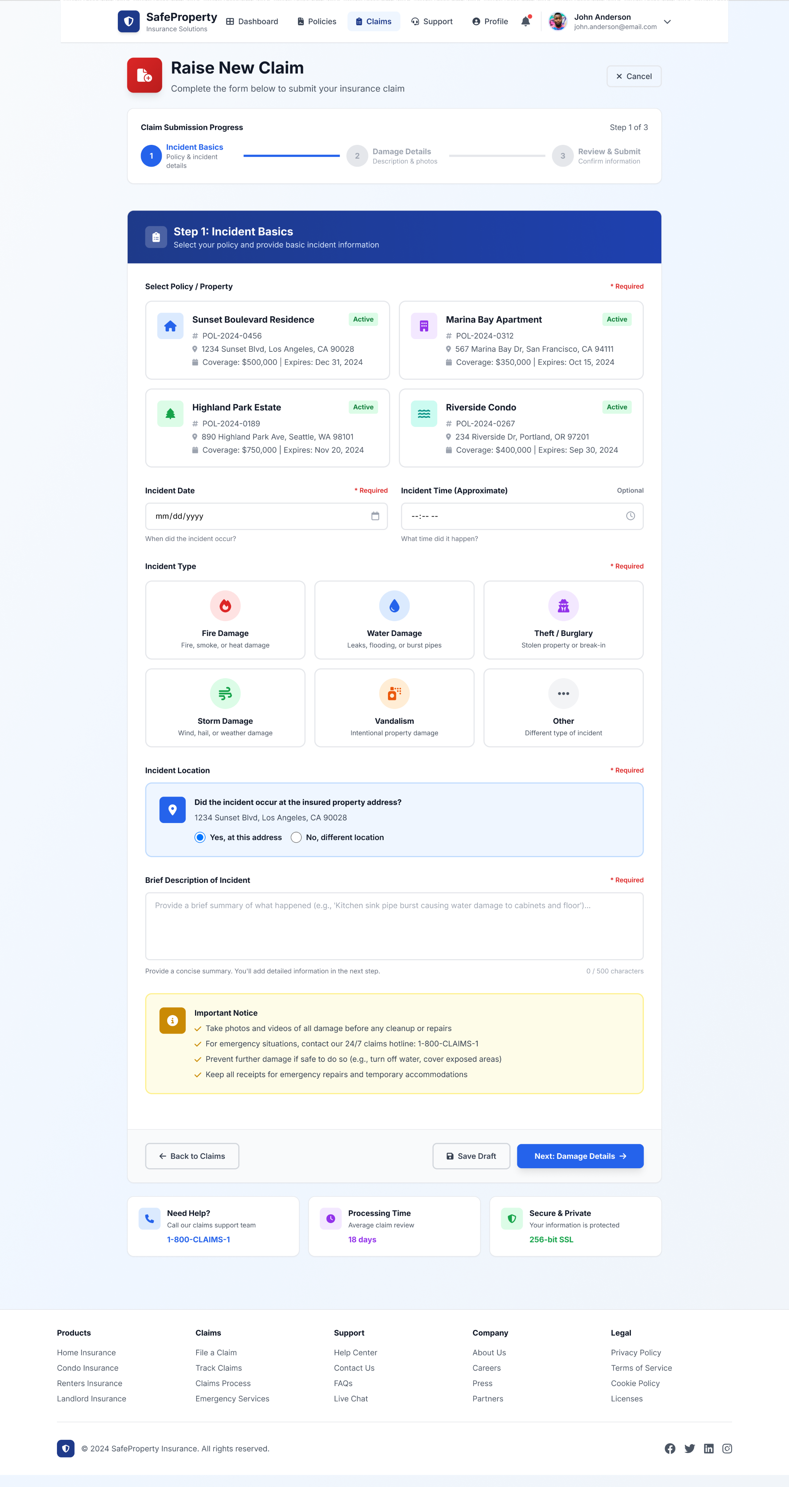This screenshot has height=1487, width=789.
Task: Select the Vandalism spray can icon
Action: [x=394, y=693]
